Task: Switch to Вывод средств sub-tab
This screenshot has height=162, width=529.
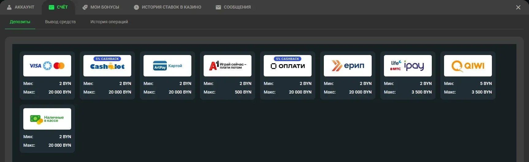Action: click(x=60, y=22)
